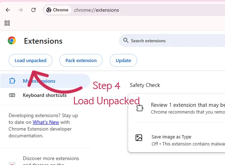Click Review 1 extension text

pyautogui.click(x=188, y=105)
